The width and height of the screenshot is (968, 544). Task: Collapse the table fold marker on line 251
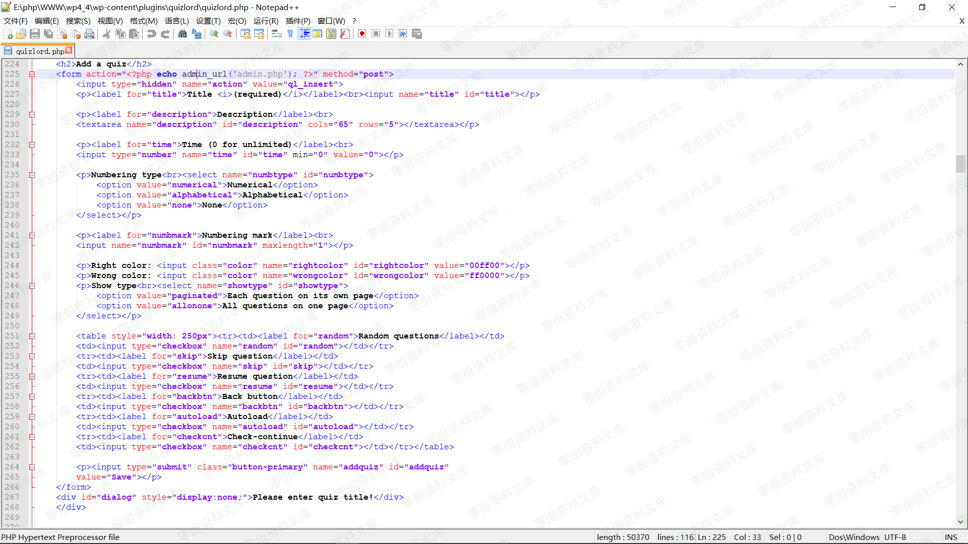(32, 336)
